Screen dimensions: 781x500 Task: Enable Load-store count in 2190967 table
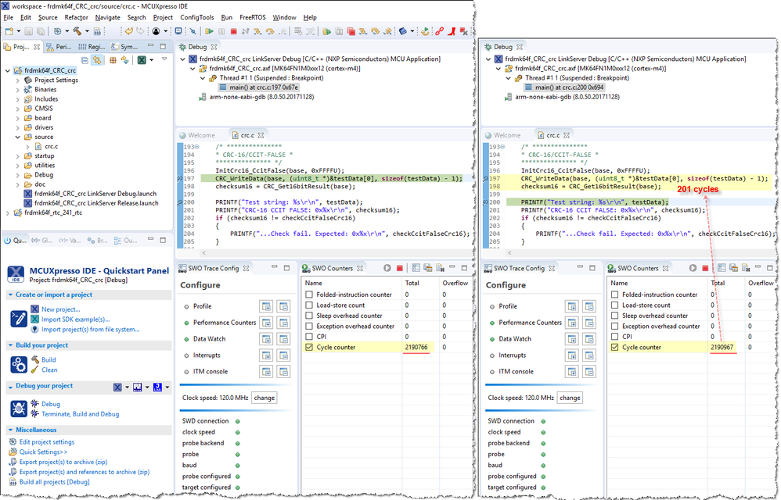[x=615, y=305]
